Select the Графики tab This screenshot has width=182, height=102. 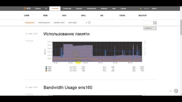55,8
